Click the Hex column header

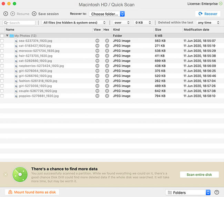coord(106,30)
